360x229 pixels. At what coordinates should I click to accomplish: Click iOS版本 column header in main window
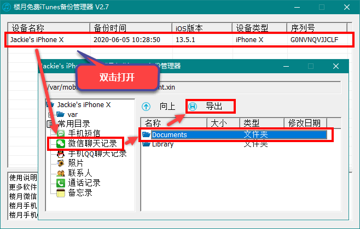(x=202, y=28)
